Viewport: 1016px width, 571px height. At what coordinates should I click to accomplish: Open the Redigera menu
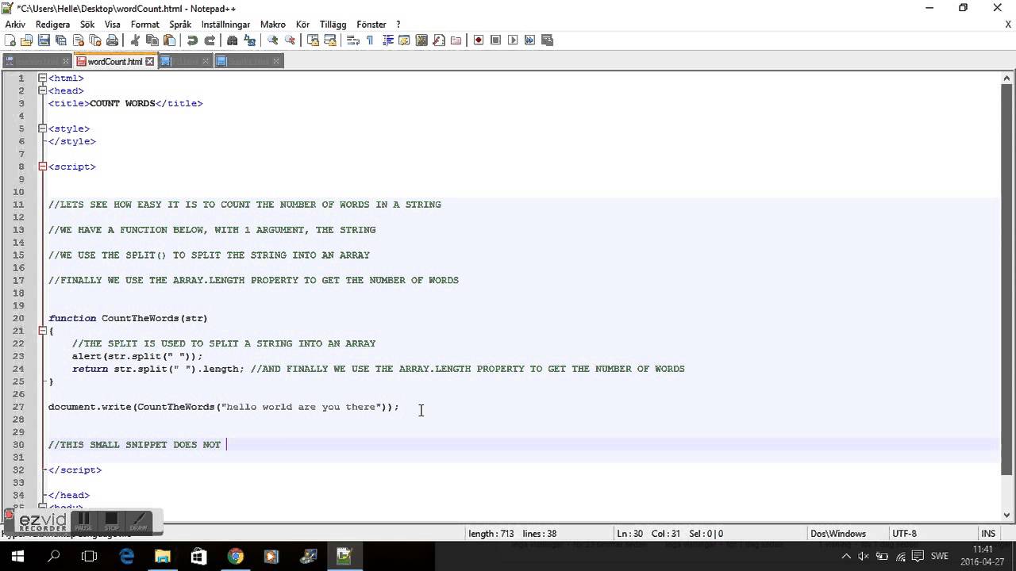(52, 25)
